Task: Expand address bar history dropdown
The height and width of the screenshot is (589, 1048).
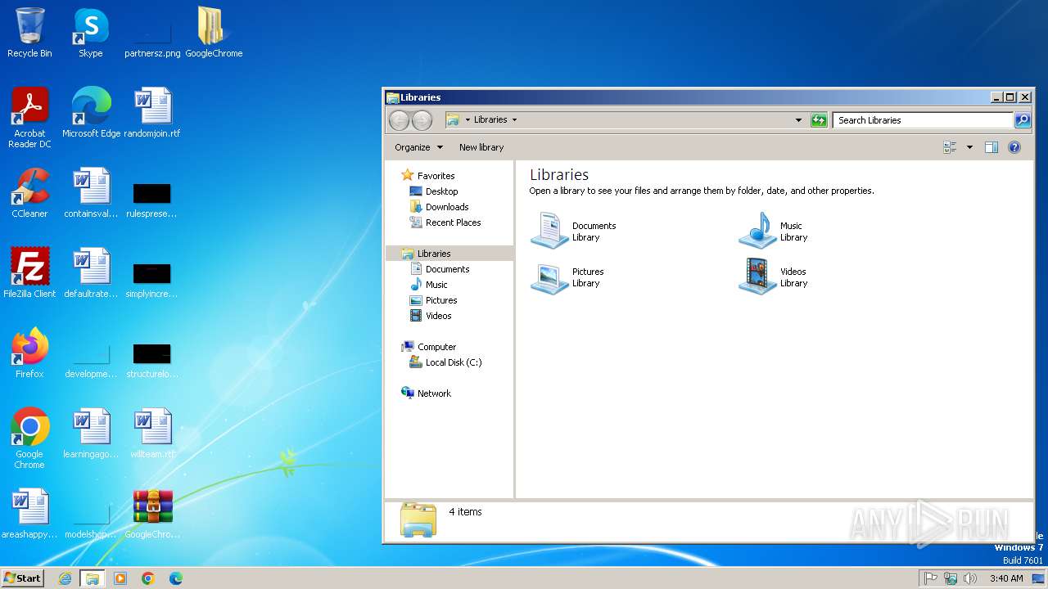Action: (799, 120)
